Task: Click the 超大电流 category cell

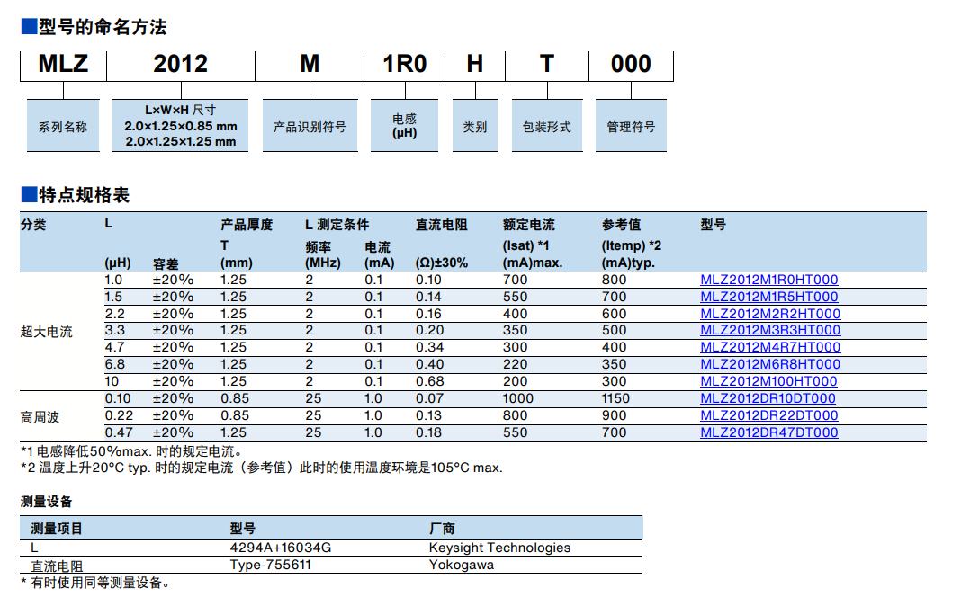Action: (x=46, y=331)
